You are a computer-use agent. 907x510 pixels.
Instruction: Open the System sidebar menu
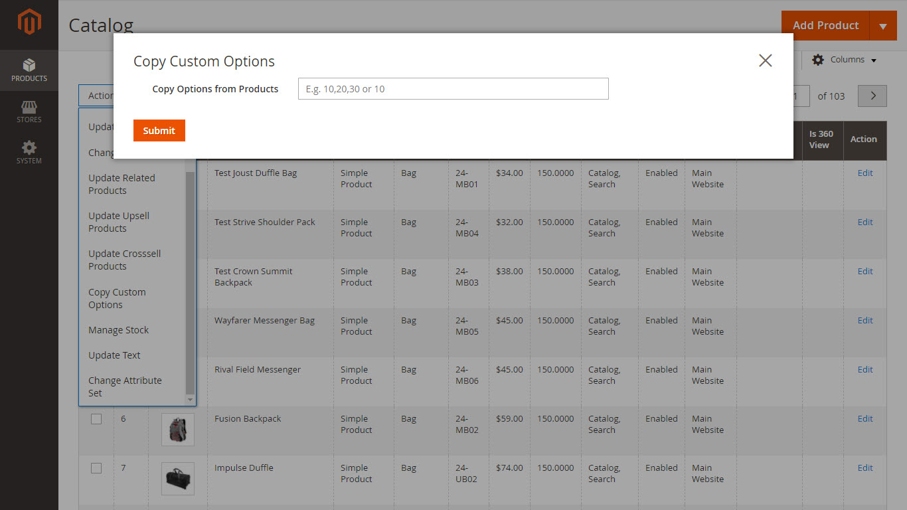coord(29,153)
